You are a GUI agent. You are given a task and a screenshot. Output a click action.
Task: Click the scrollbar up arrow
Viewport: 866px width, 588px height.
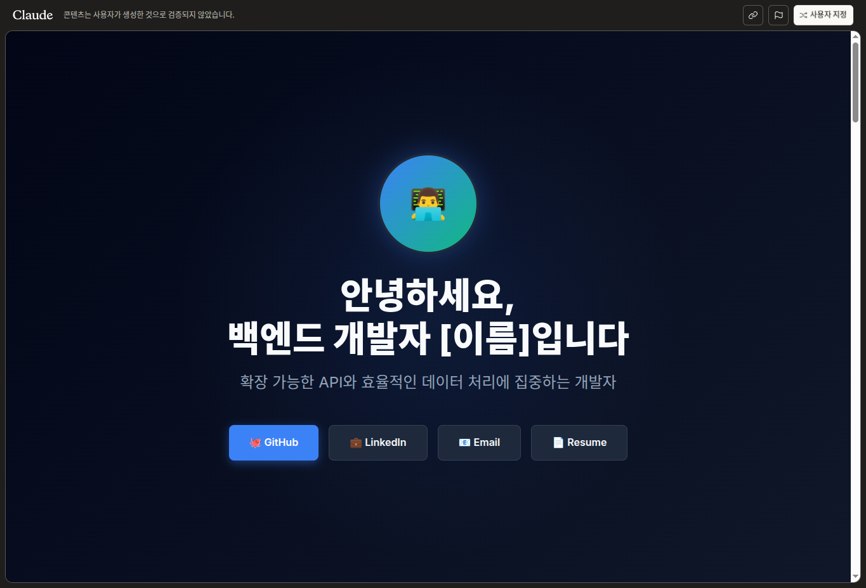pos(856,36)
